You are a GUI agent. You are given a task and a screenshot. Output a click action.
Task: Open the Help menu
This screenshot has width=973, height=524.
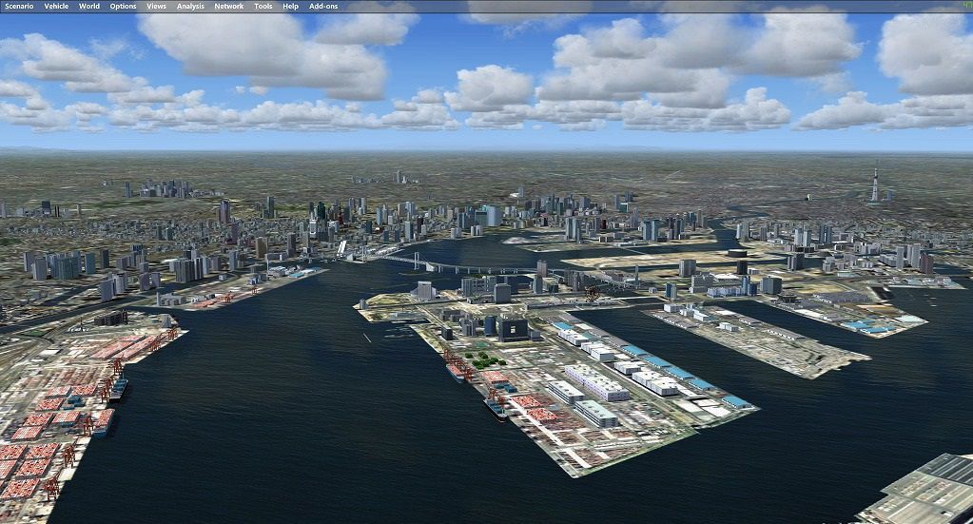point(290,7)
